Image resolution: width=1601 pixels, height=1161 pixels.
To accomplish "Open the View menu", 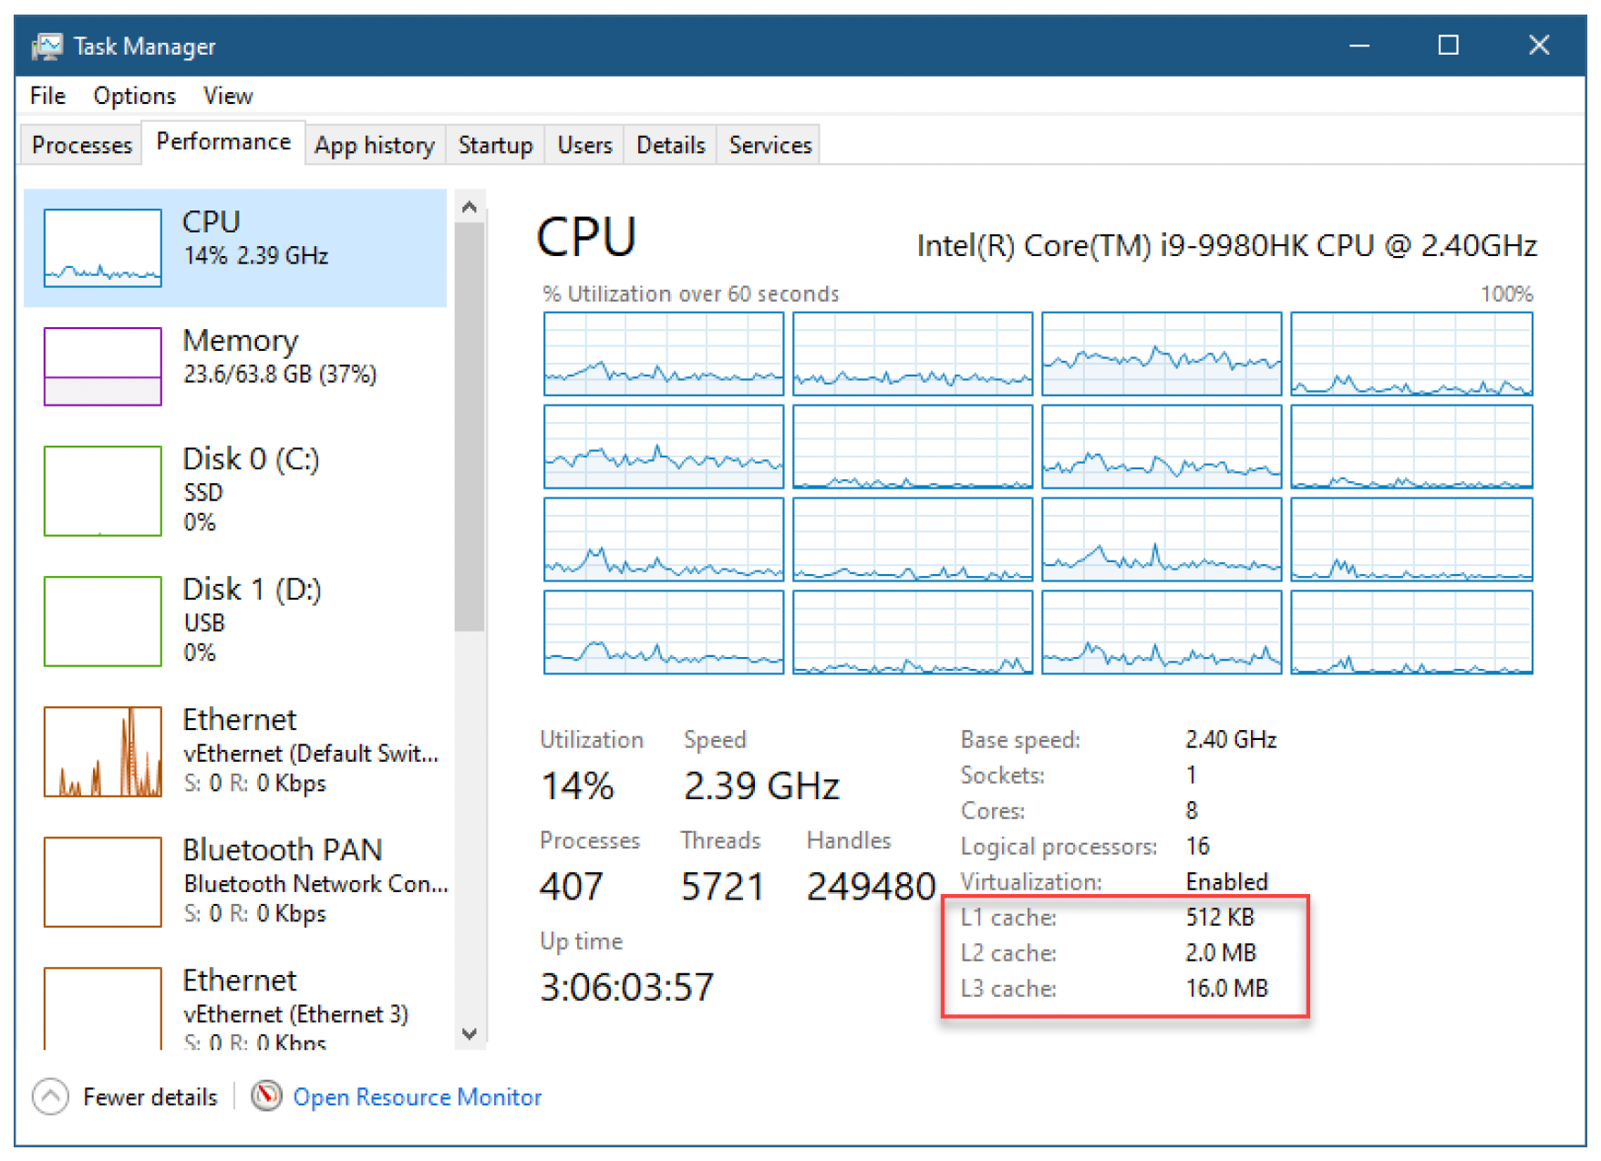I will pyautogui.click(x=228, y=96).
